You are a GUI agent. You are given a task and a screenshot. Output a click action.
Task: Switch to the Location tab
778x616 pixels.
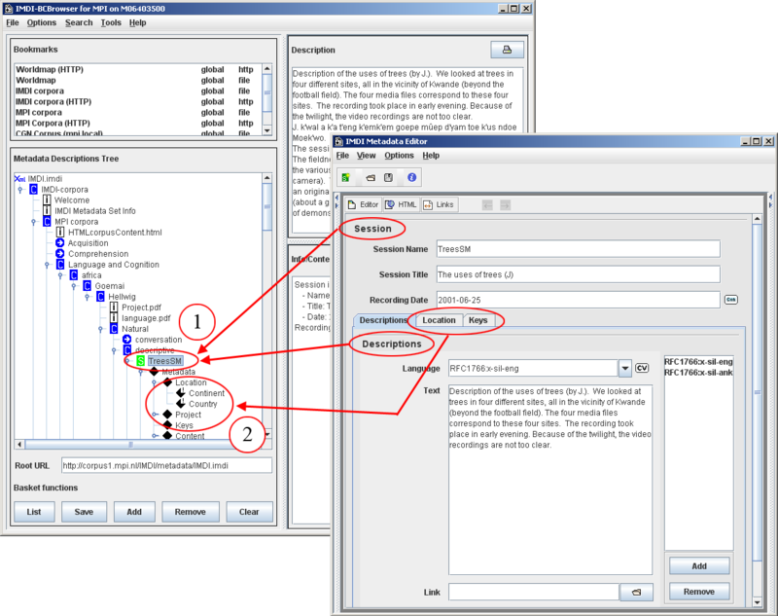438,320
